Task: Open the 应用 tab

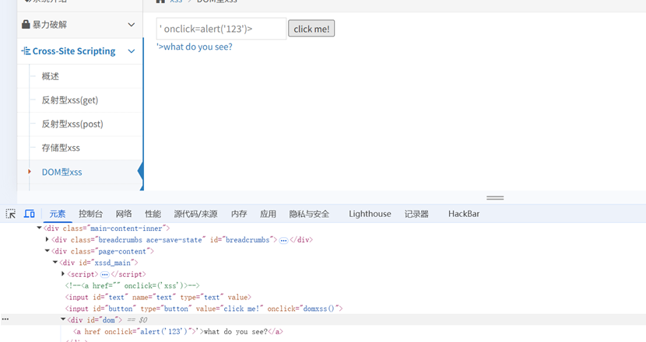Action: (268, 214)
